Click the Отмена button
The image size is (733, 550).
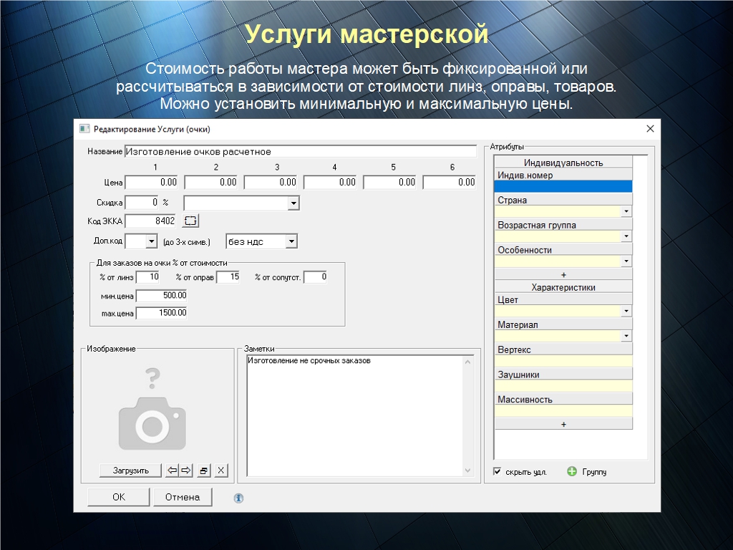(183, 497)
